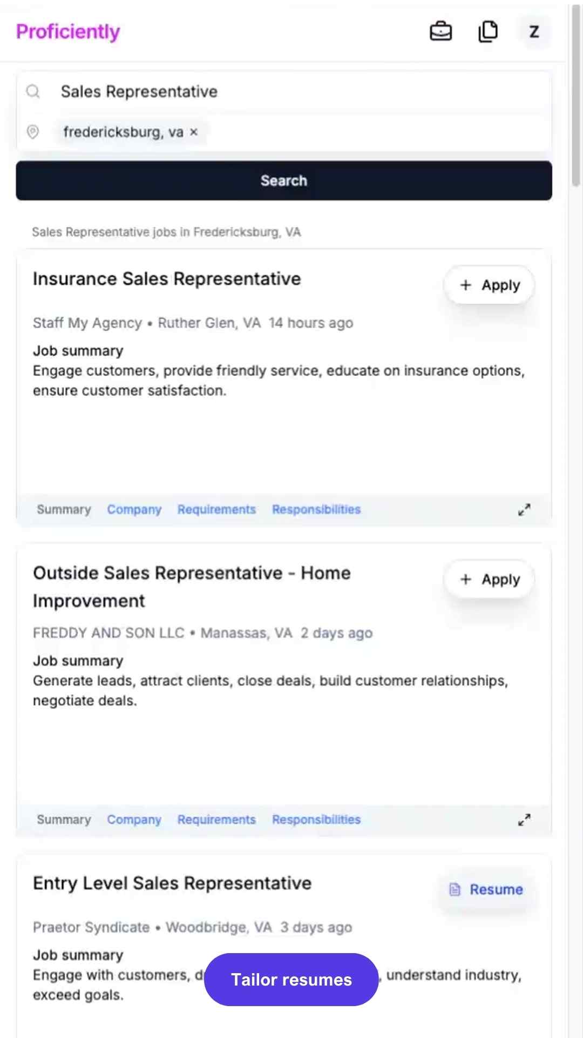Show Summary tab on Outside Sales job

click(x=64, y=820)
